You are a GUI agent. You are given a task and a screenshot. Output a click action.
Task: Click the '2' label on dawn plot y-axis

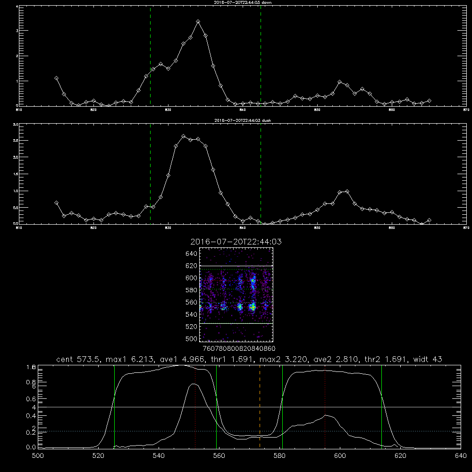17,56
